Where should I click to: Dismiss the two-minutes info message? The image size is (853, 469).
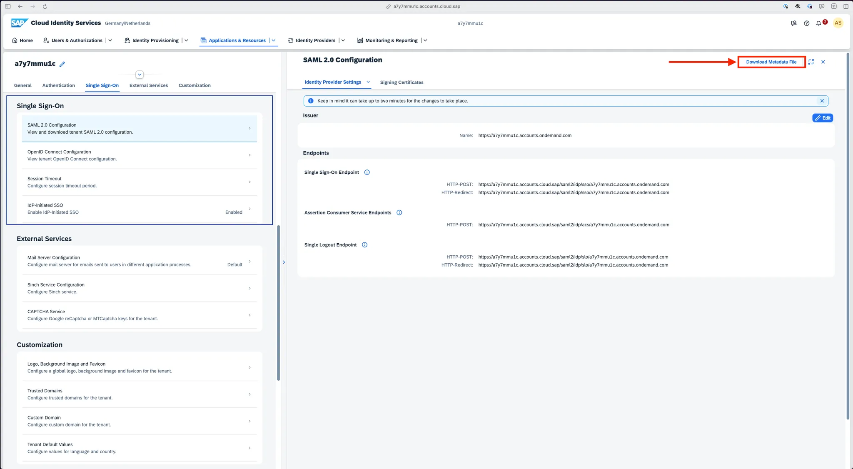(x=822, y=101)
